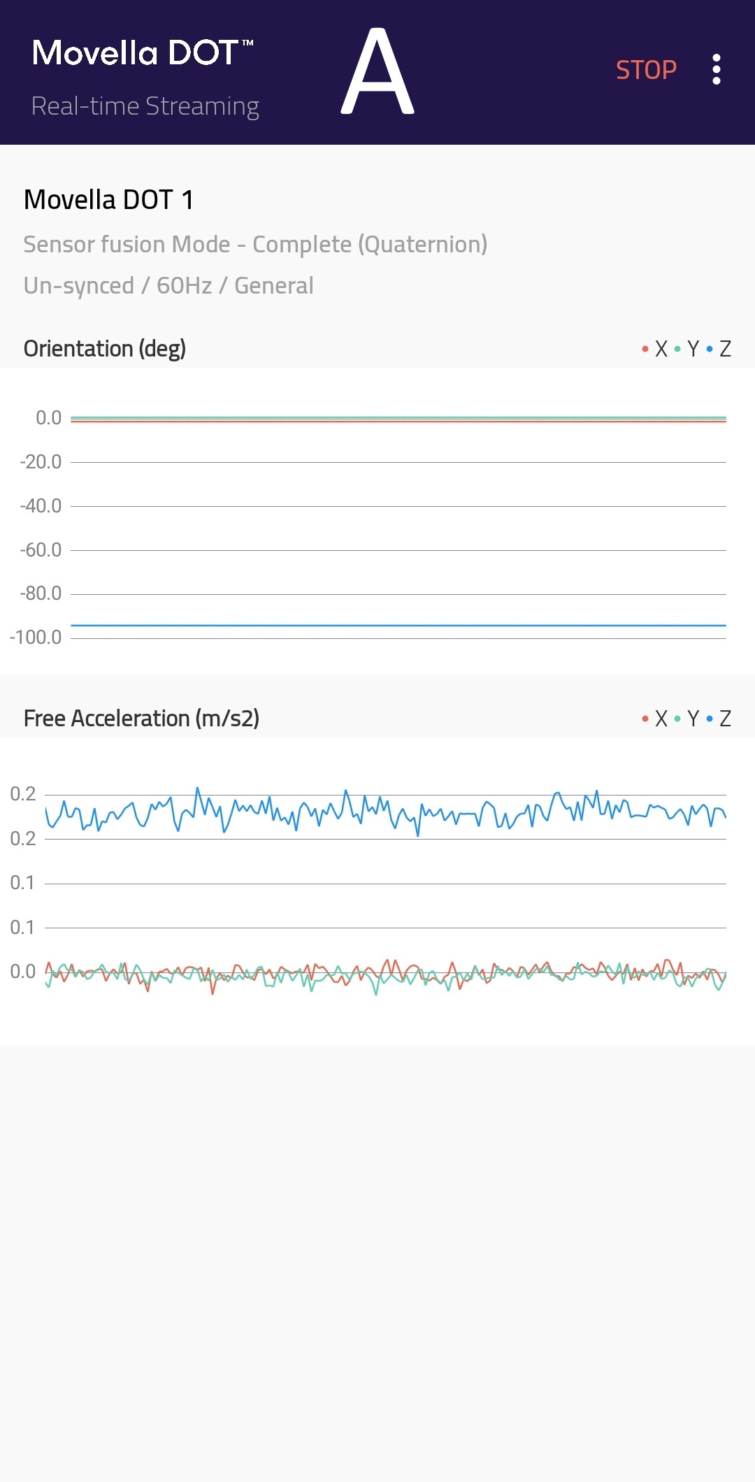This screenshot has height=1482, width=755.
Task: Click blue Z legend dot in Free Acceleration
Action: point(710,719)
